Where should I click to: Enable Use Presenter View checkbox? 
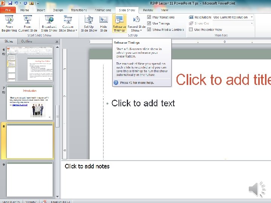pyautogui.click(x=191, y=30)
